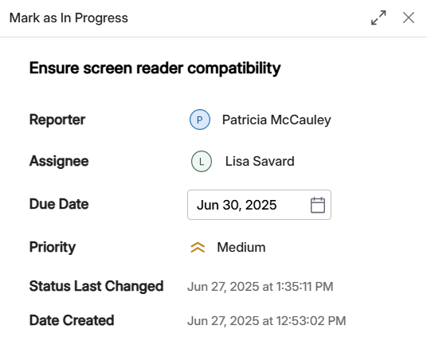Edit the title Ensure screen reader compatibility
Image resolution: width=427 pixels, height=345 pixels.
pyautogui.click(x=155, y=68)
